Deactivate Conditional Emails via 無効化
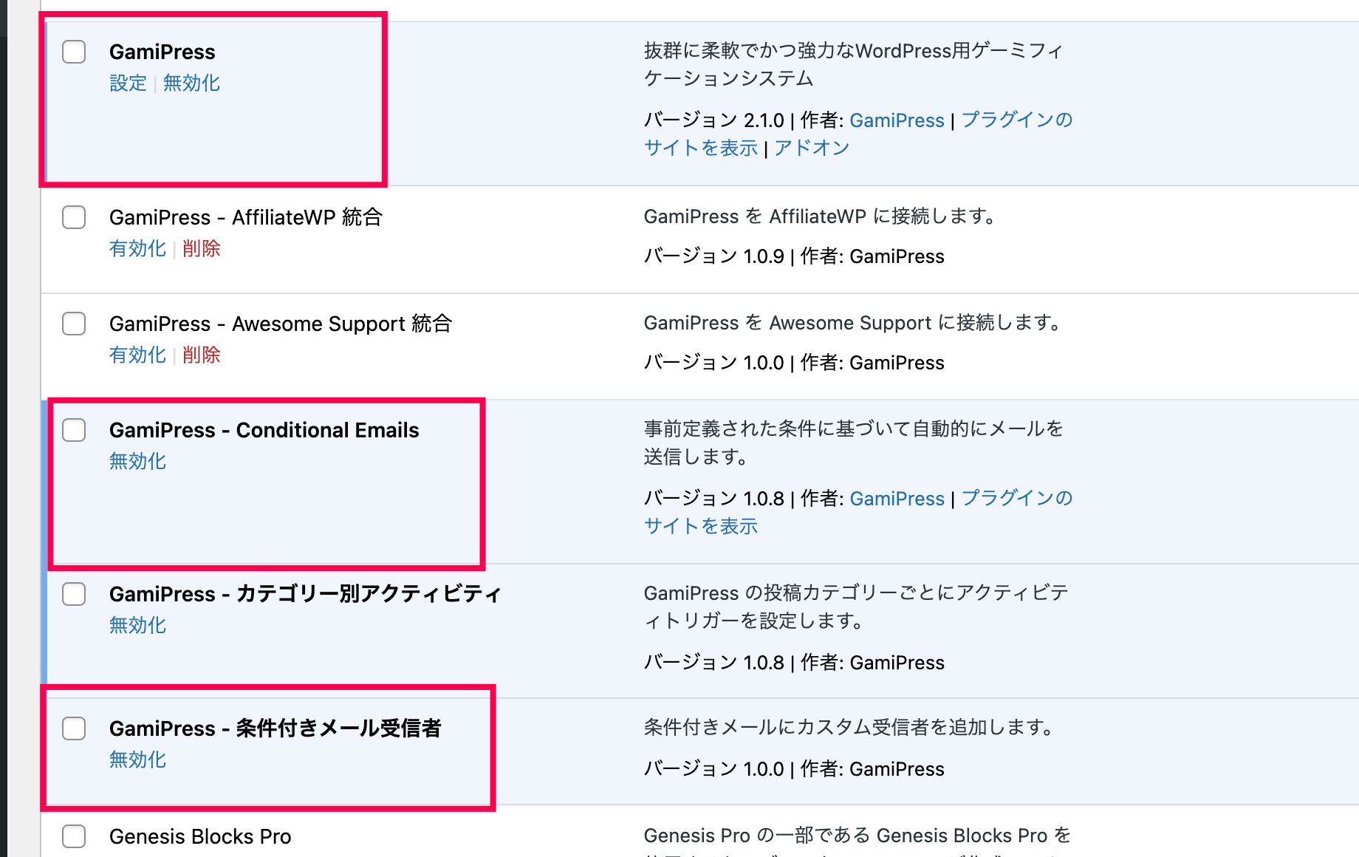This screenshot has height=857, width=1359. [137, 461]
